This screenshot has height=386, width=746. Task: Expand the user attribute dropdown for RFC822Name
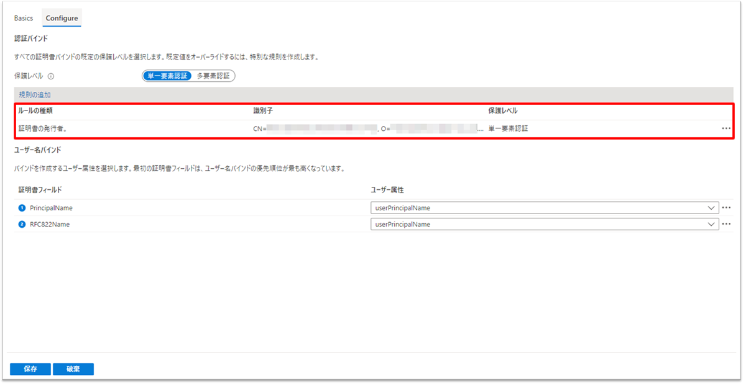coord(711,224)
